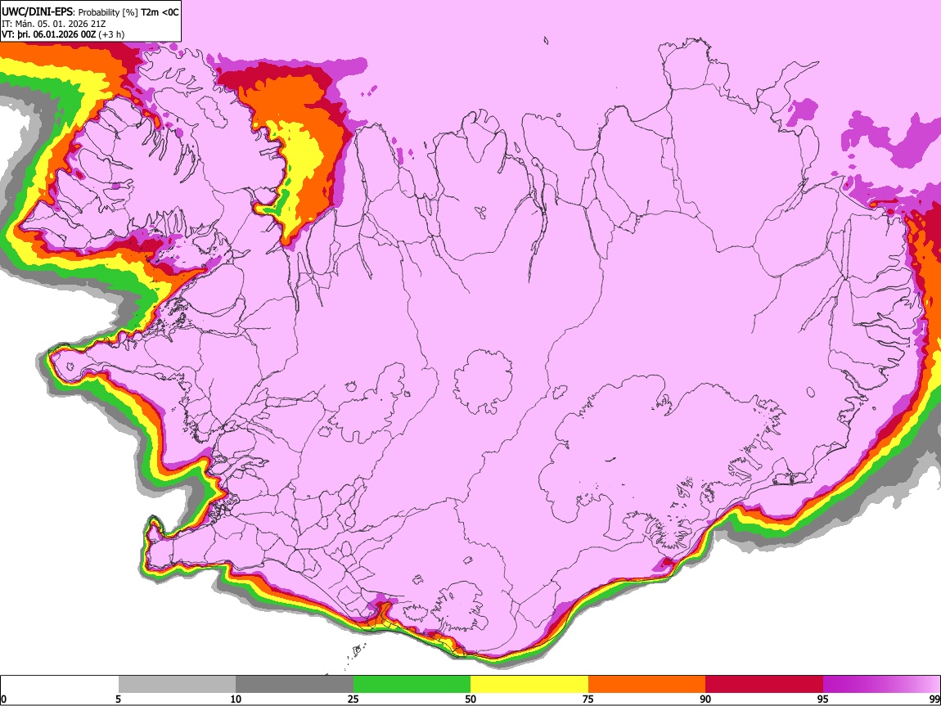Viewport: 941px width, 706px height.
Task: Click the 'T2m <0C' parameter label
Action: [x=160, y=12]
